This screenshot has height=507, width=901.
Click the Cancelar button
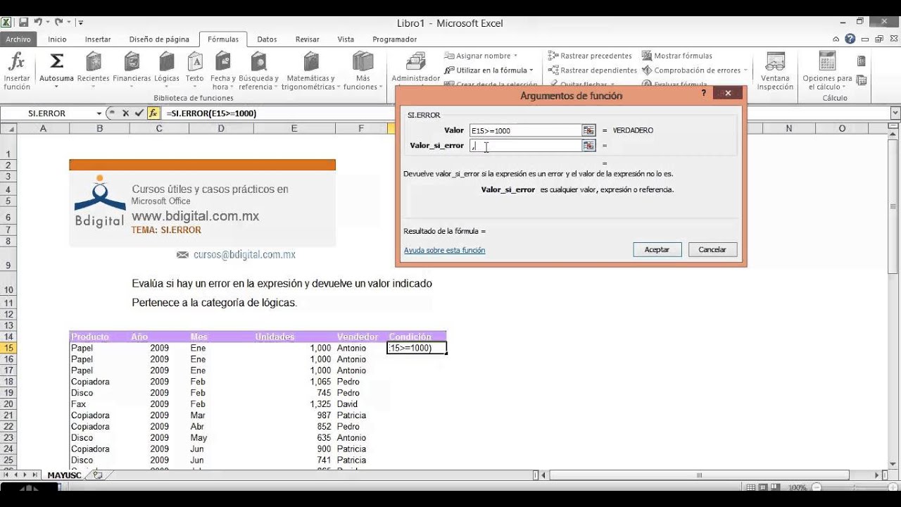coord(712,249)
